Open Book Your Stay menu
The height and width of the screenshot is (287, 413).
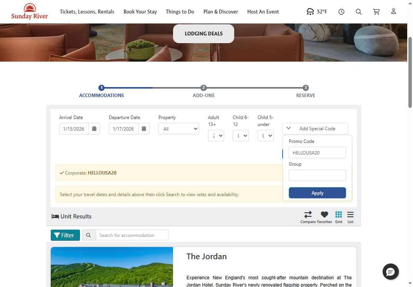(x=140, y=12)
